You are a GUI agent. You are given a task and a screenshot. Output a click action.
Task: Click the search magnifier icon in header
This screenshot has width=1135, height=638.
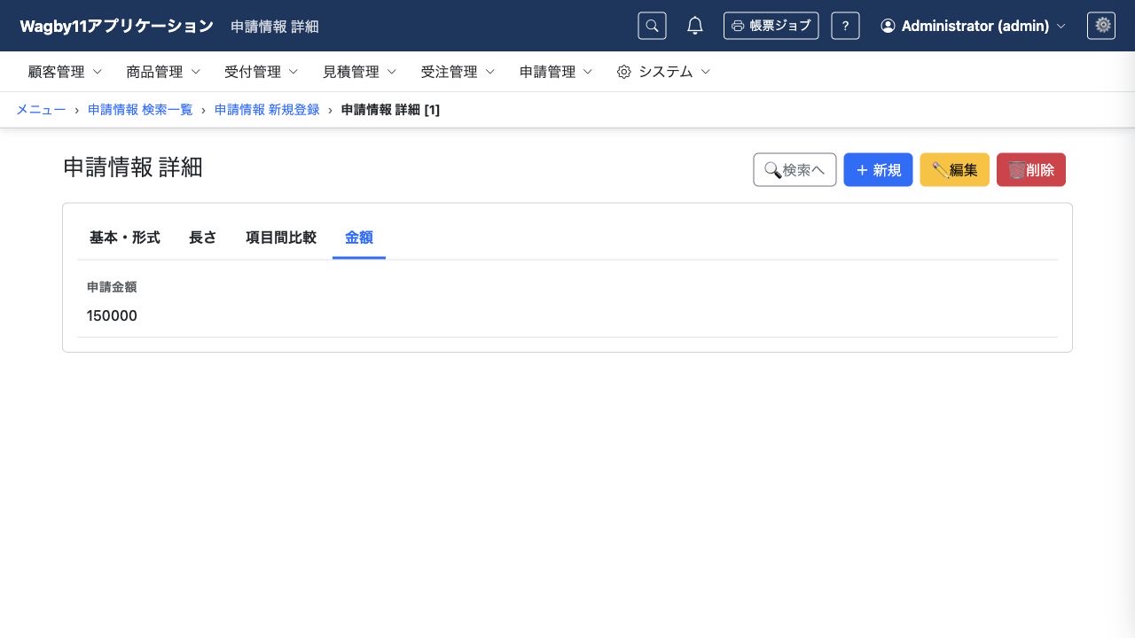pos(652,26)
